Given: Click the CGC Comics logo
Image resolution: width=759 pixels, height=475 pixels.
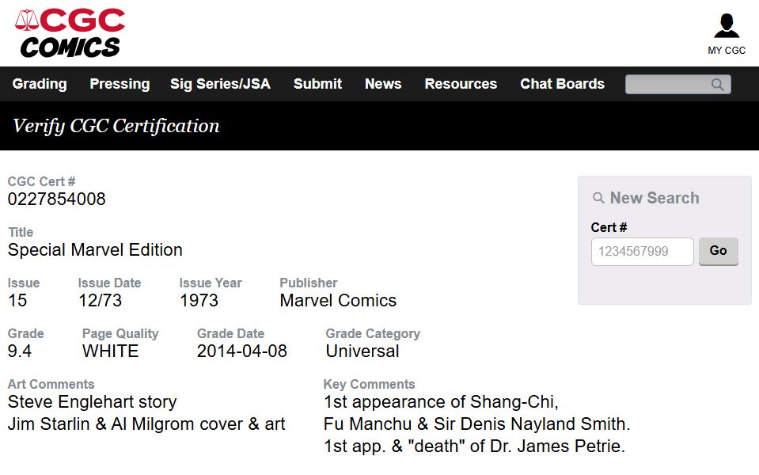Looking at the screenshot, I should pyautogui.click(x=70, y=33).
